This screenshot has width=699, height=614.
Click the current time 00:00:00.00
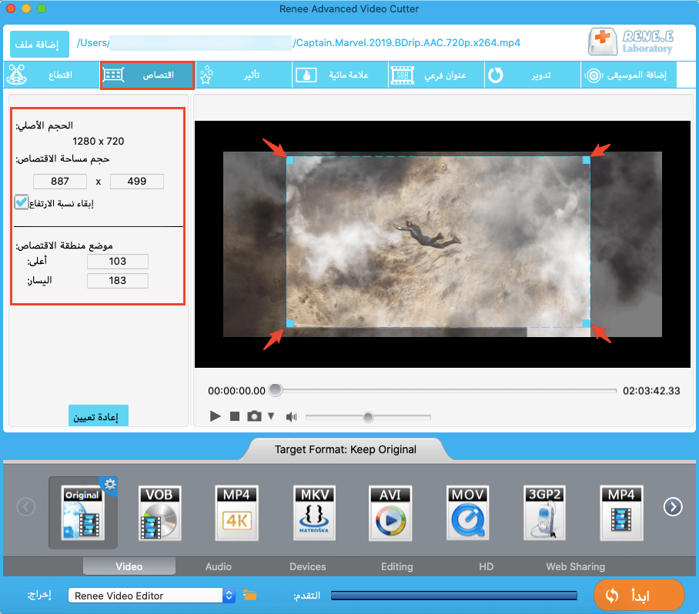(236, 391)
